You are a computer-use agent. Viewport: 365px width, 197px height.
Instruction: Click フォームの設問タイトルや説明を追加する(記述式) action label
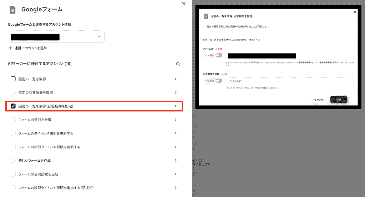(56, 188)
